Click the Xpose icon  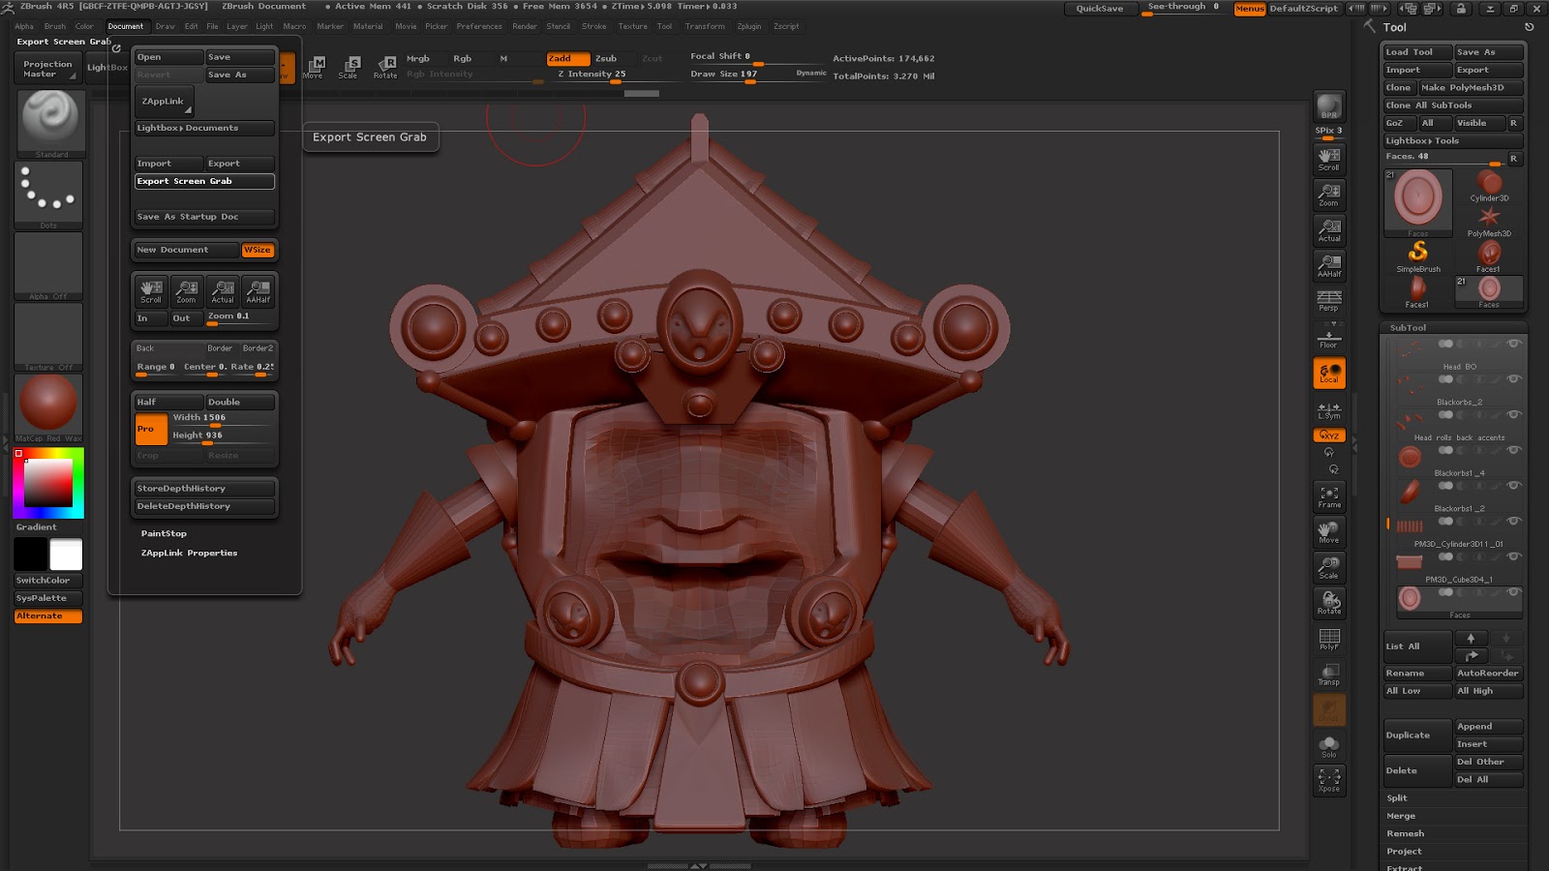[x=1329, y=780]
